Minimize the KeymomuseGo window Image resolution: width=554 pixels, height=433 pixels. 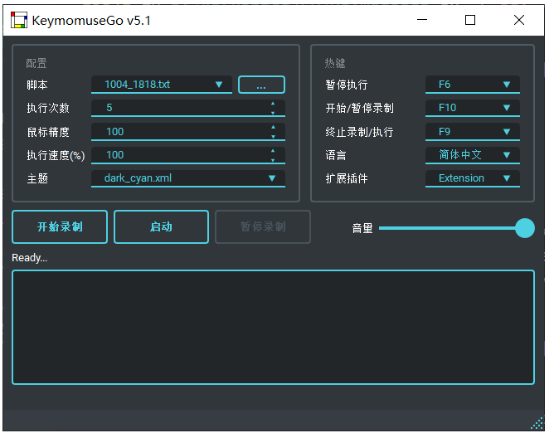pos(422,20)
